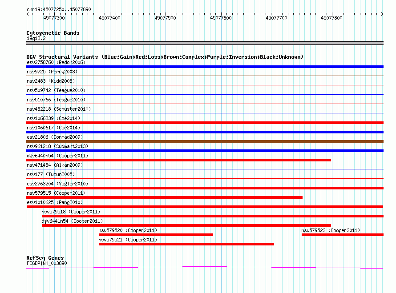
Task: Click the red loss bar for esv1010625
Action: (205, 207)
